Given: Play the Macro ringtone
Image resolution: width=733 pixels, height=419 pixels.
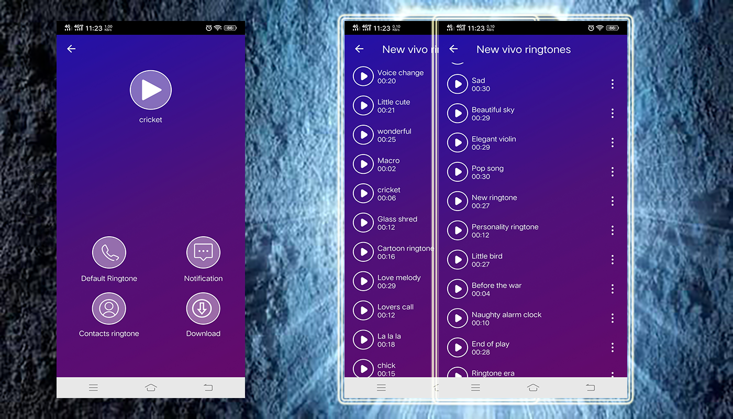Looking at the screenshot, I should [x=363, y=164].
